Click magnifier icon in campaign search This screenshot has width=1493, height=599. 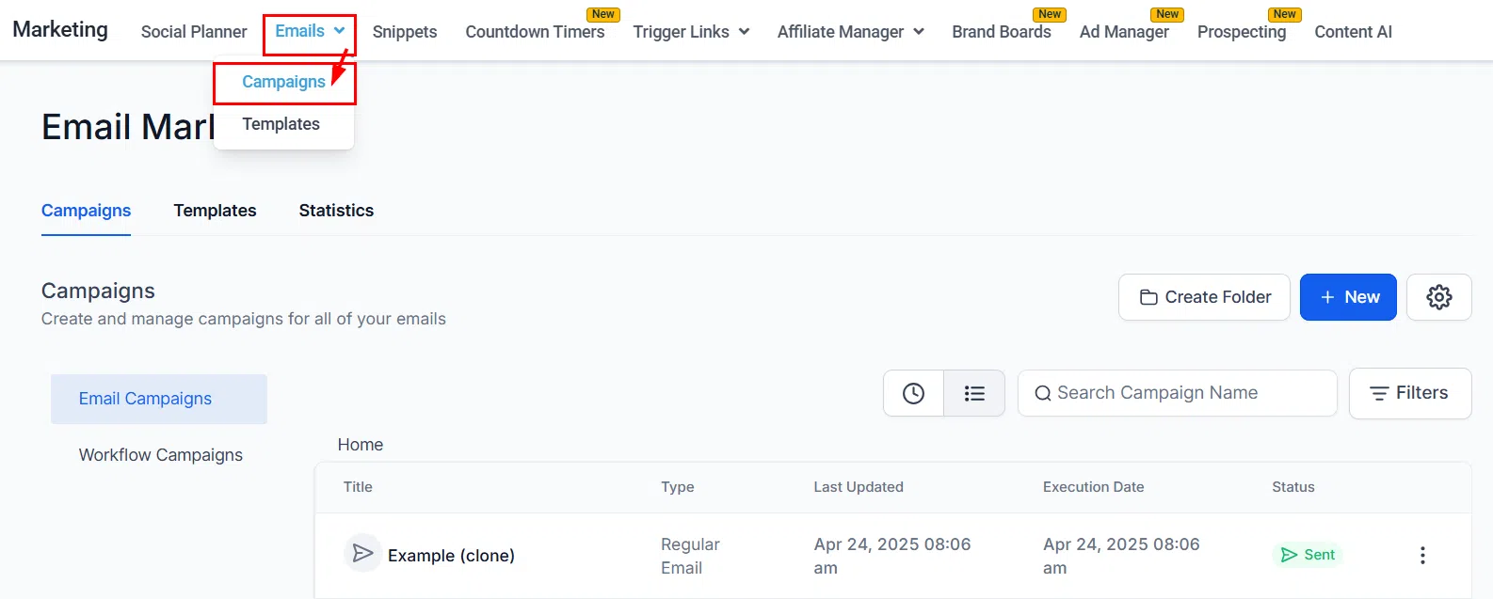1042,393
